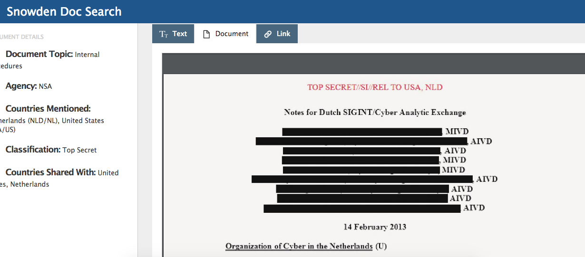
Task: Click the Countries Shared With label
Action: [50, 172]
